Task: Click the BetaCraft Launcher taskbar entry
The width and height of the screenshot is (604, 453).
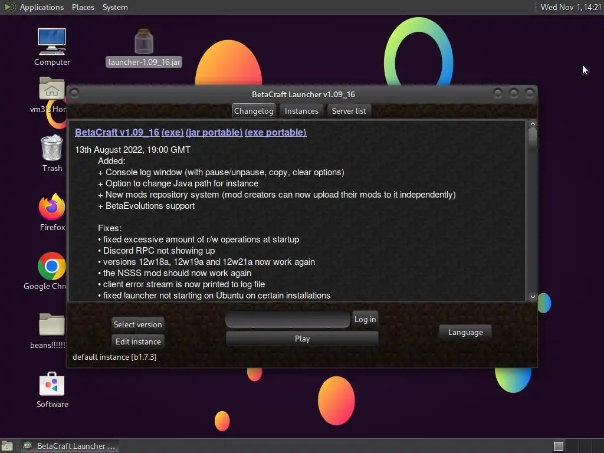Action: coord(70,446)
